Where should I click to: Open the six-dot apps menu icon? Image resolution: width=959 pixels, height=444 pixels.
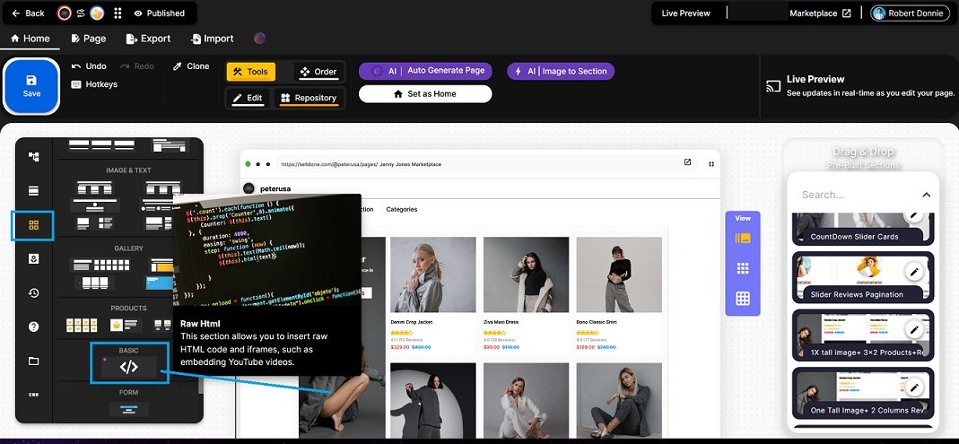point(118,13)
